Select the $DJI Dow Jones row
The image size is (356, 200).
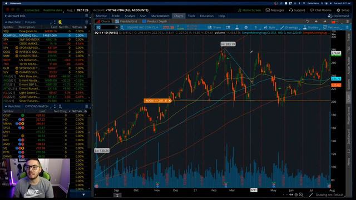coord(45,31)
